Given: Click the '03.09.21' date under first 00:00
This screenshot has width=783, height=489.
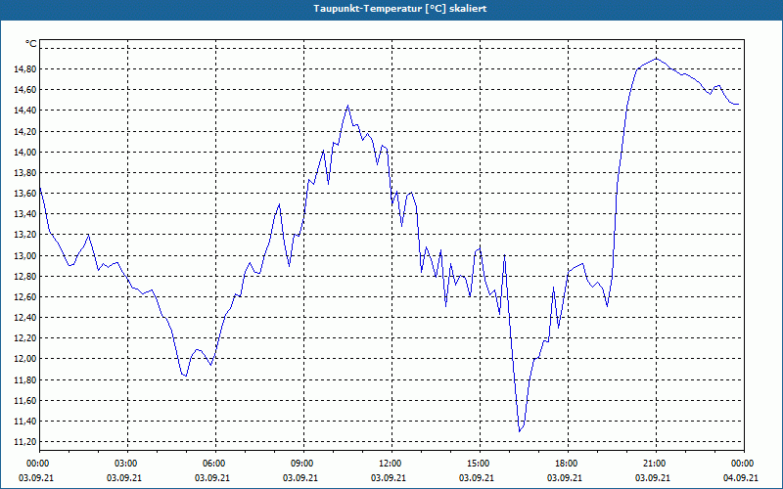Looking at the screenshot, I should 36,477.
